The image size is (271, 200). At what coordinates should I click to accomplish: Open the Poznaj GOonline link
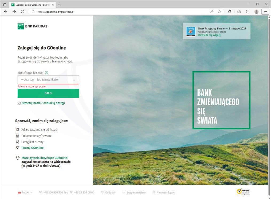(32, 148)
